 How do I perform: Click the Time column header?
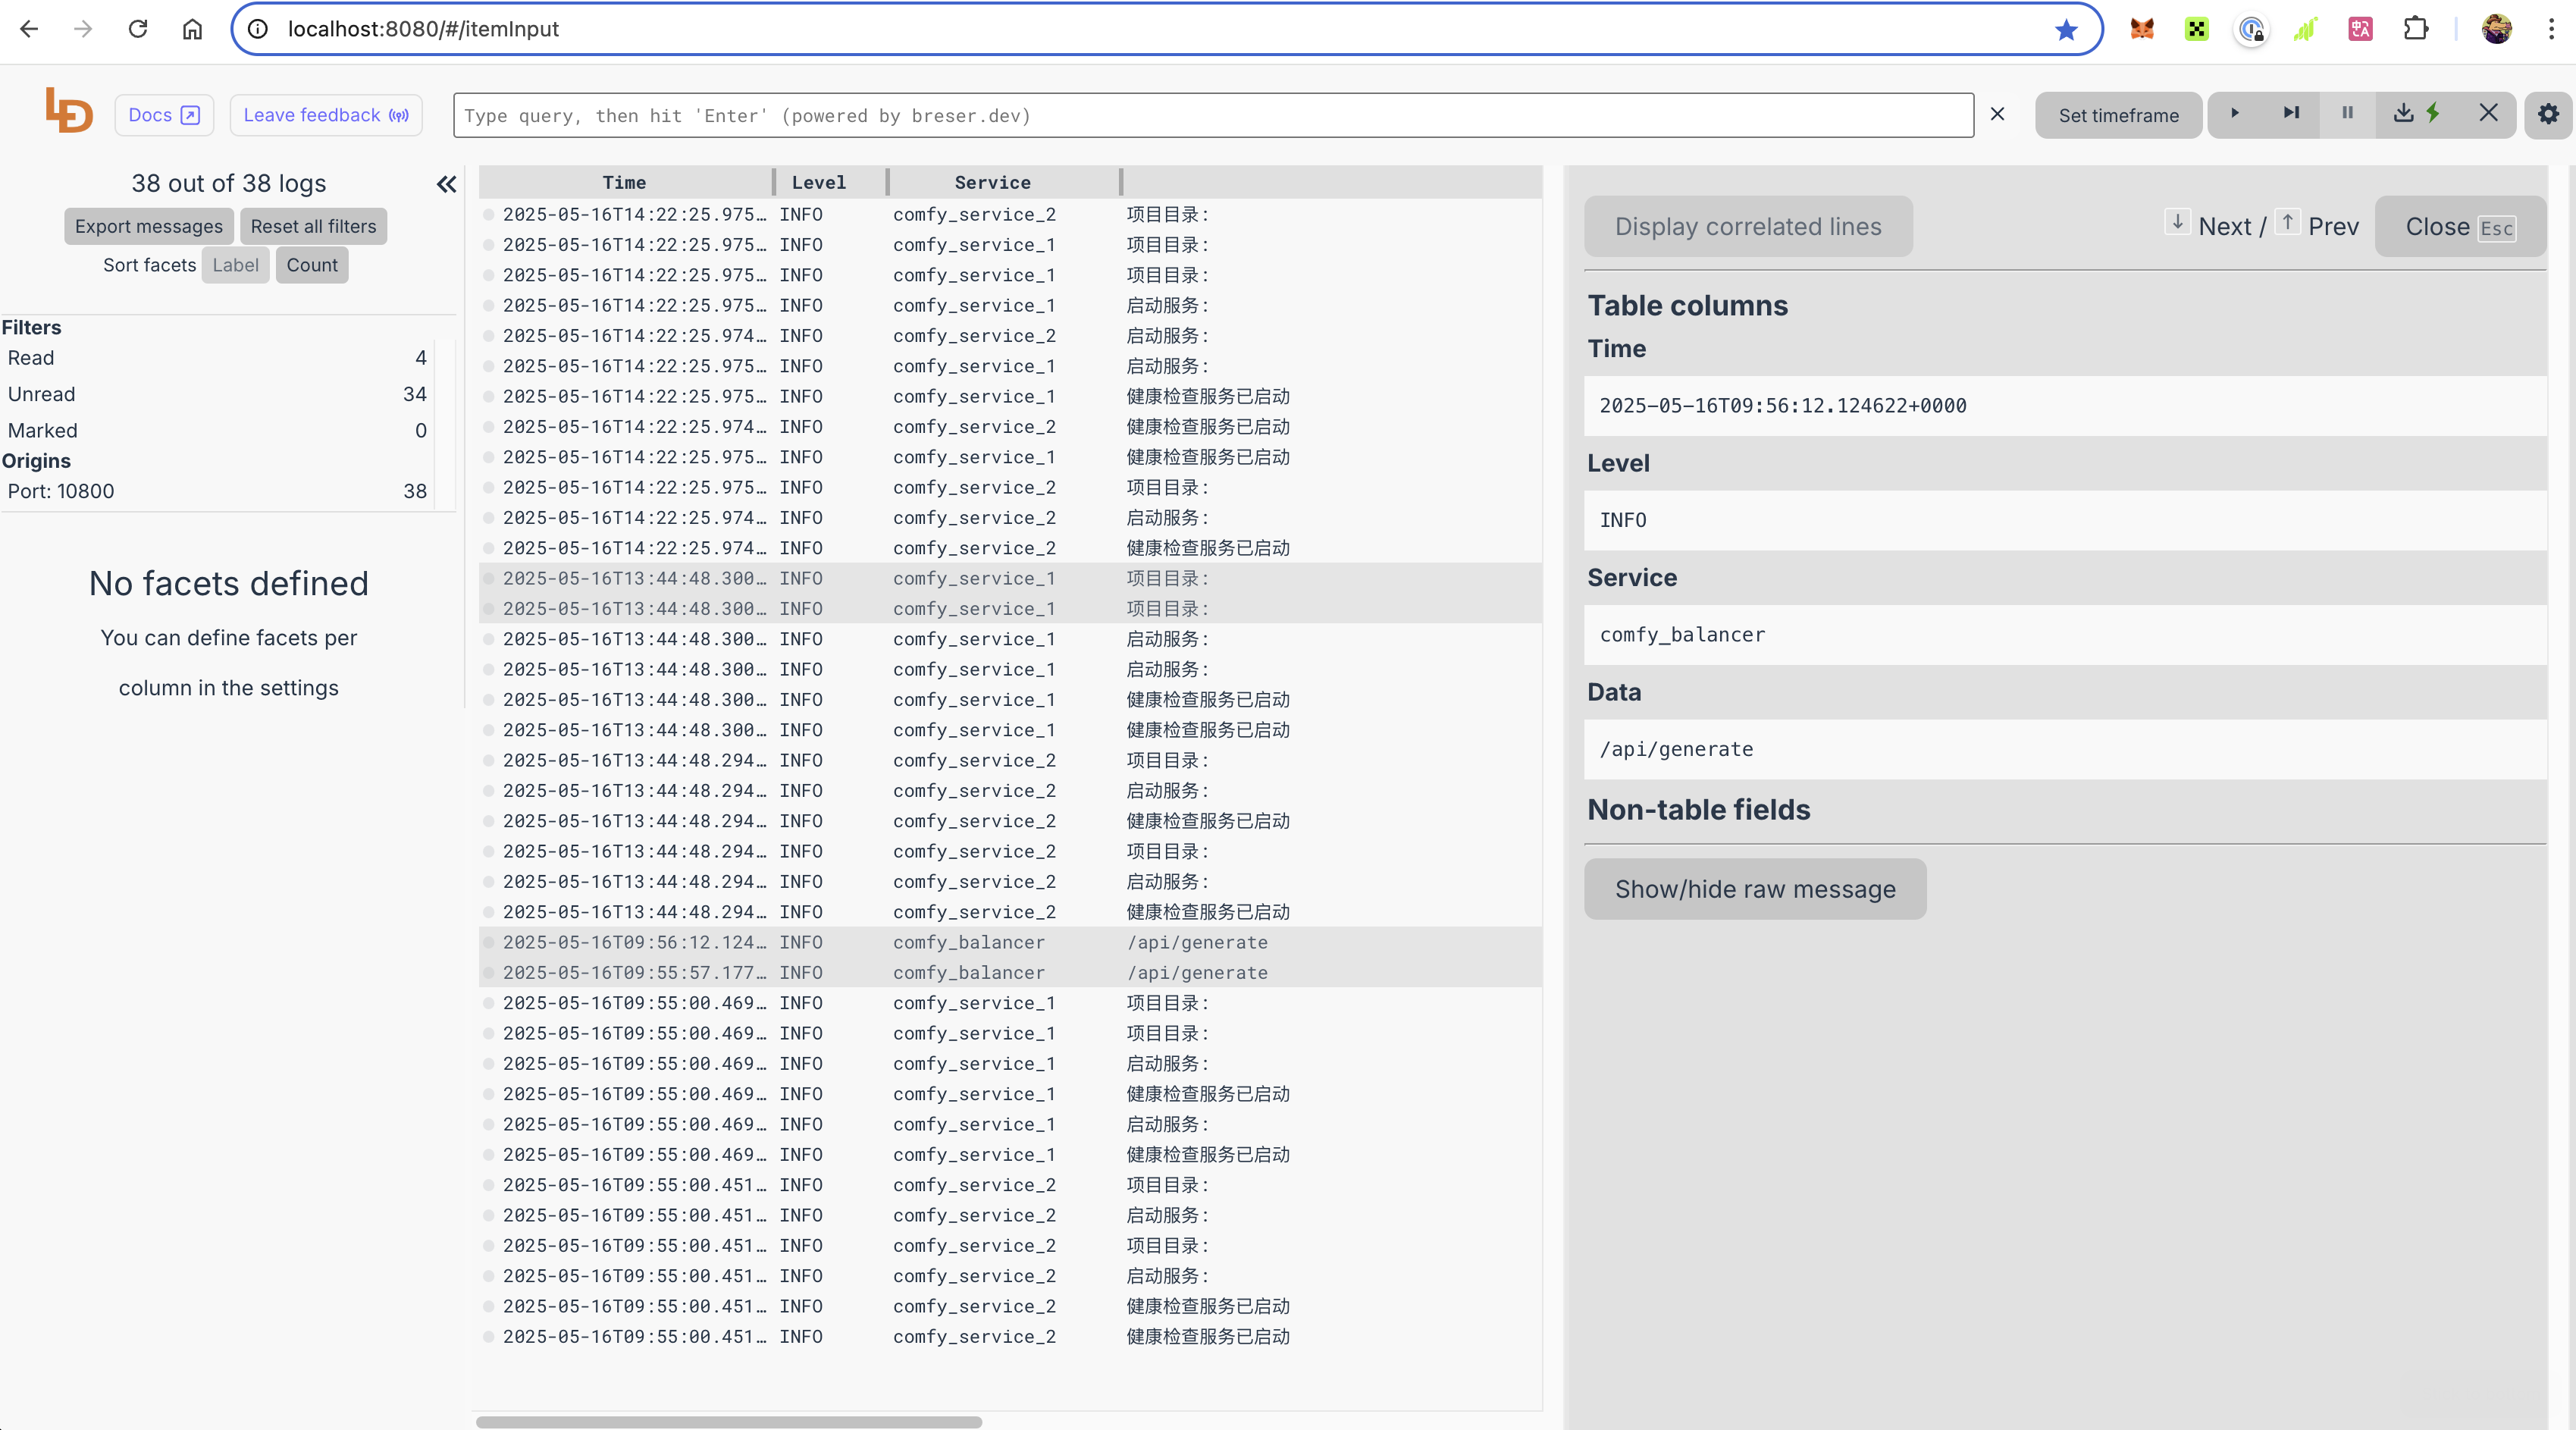click(x=624, y=182)
